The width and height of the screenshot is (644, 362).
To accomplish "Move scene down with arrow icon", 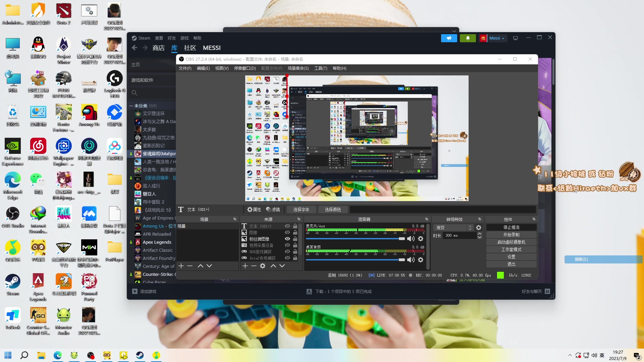I will tap(209, 266).
